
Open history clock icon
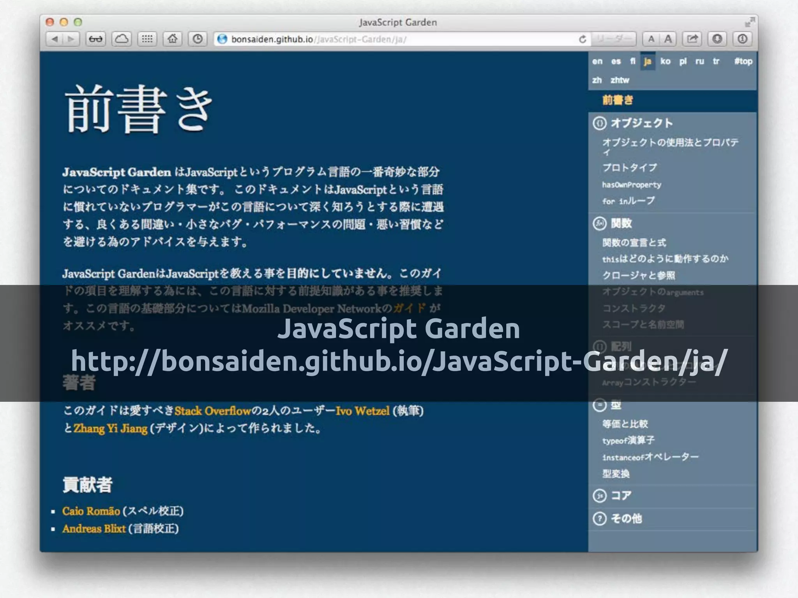point(198,39)
